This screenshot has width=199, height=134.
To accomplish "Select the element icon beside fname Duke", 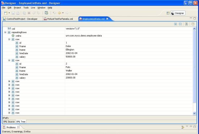I will (x=17, y=46).
